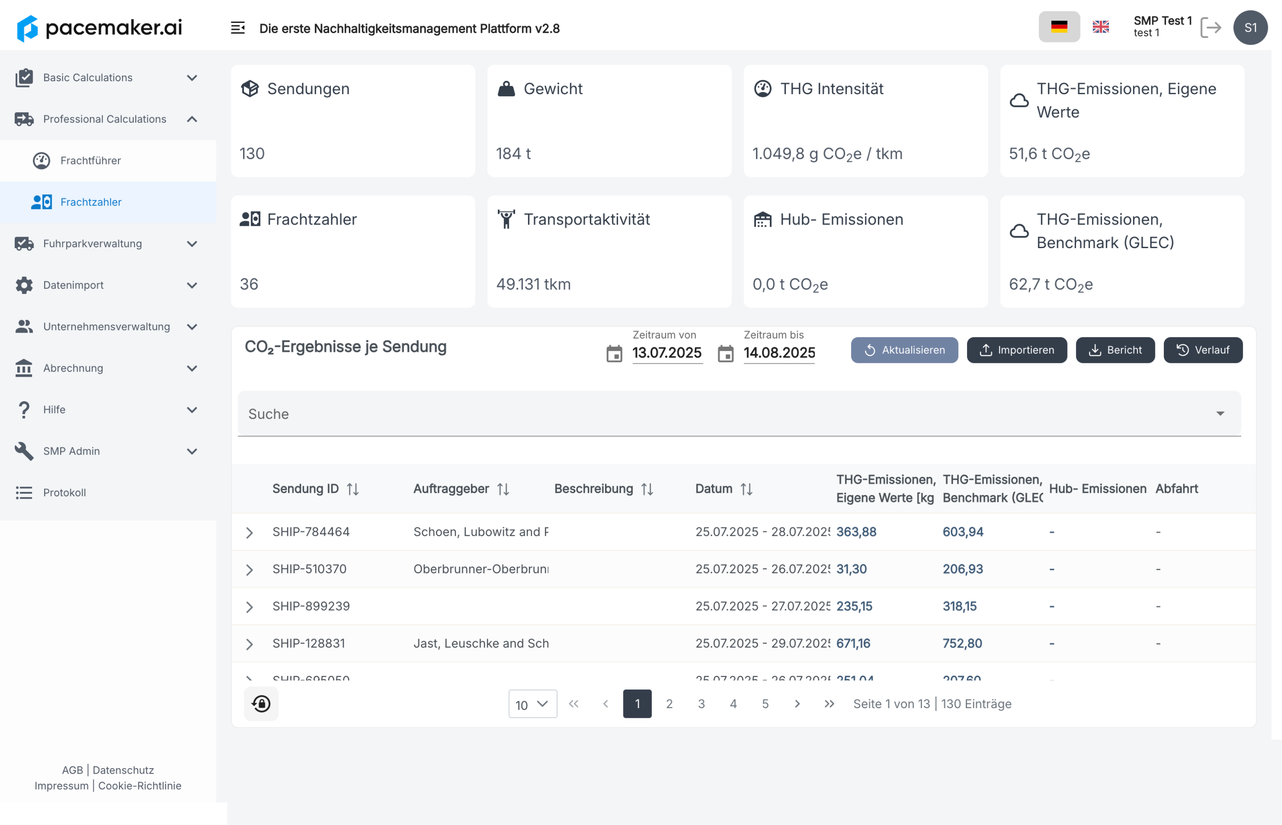The height and width of the screenshot is (825, 1282).
Task: Download via the Bericht button
Action: click(1115, 350)
